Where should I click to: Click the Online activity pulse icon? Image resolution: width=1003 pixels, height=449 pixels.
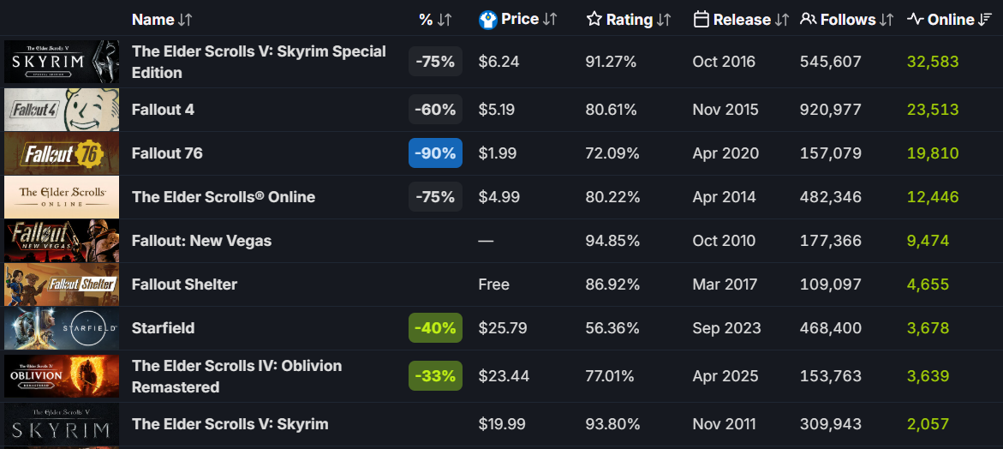coord(916,20)
